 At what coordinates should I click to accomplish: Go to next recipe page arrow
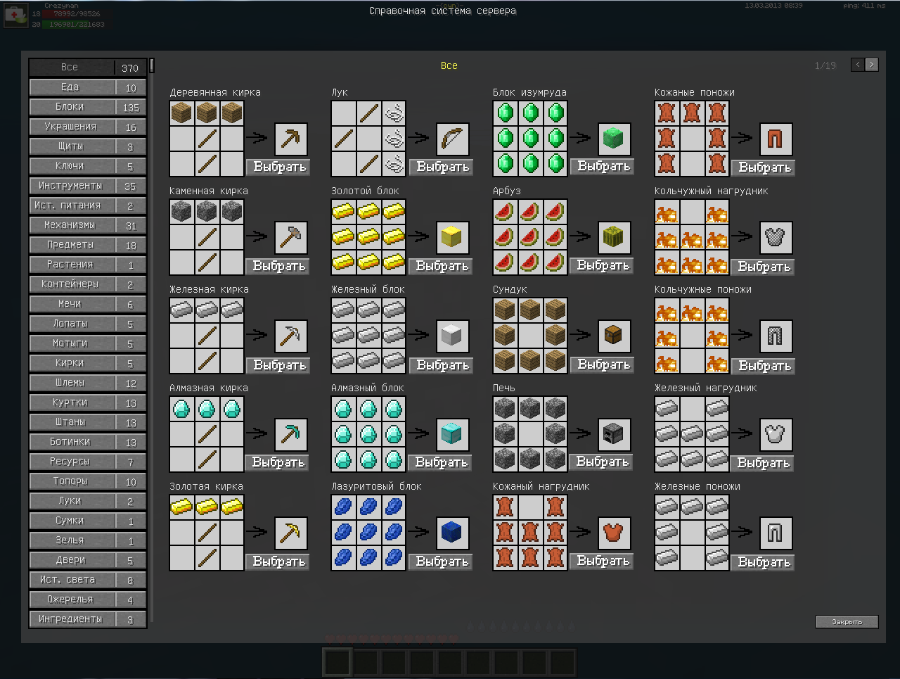[872, 65]
